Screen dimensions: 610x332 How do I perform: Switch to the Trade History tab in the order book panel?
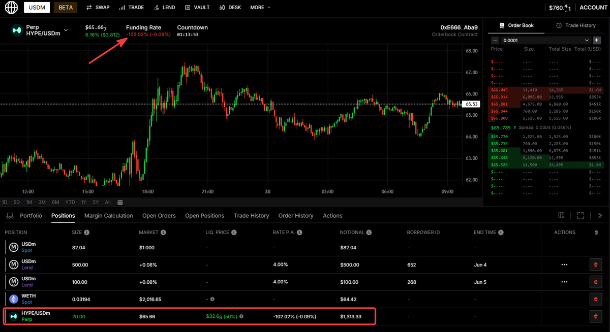pyautogui.click(x=576, y=25)
